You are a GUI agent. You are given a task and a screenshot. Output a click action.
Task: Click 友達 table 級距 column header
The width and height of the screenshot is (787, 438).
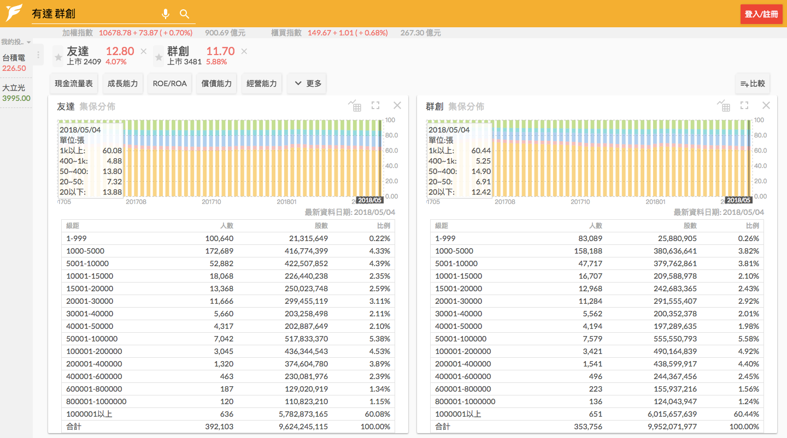coord(73,226)
